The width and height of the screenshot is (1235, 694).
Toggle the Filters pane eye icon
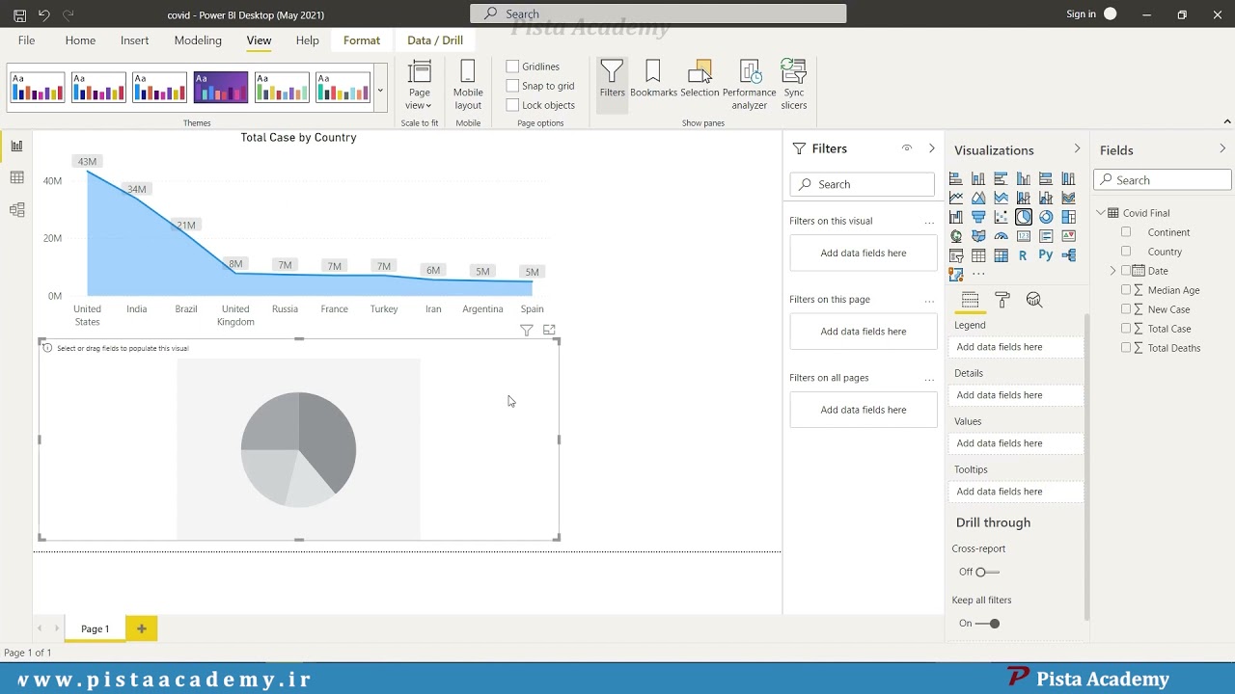pyautogui.click(x=907, y=148)
